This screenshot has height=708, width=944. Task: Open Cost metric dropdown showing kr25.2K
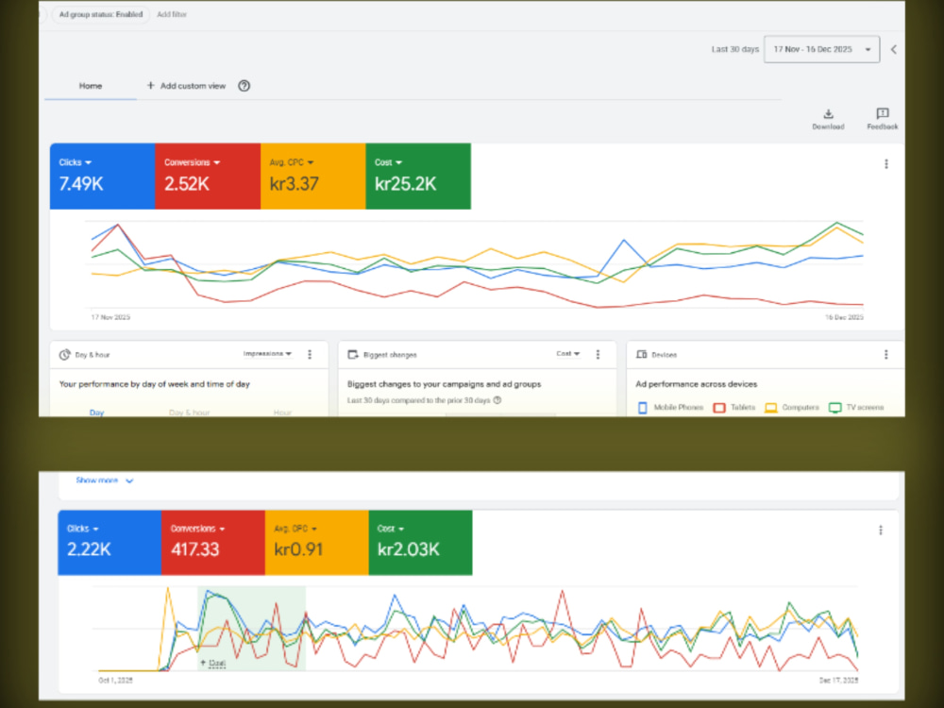388,162
